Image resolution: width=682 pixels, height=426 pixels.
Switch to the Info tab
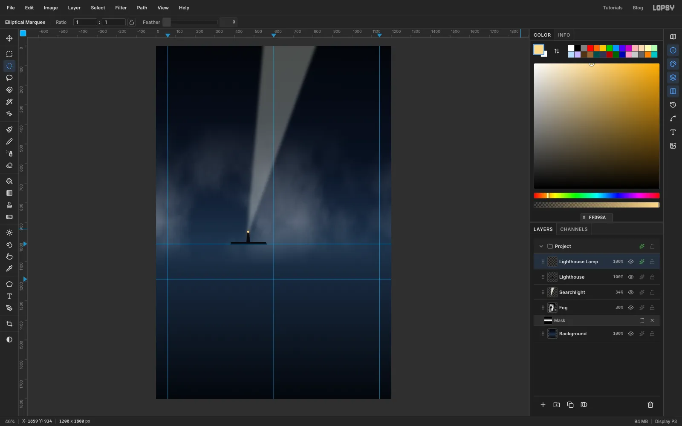(564, 35)
